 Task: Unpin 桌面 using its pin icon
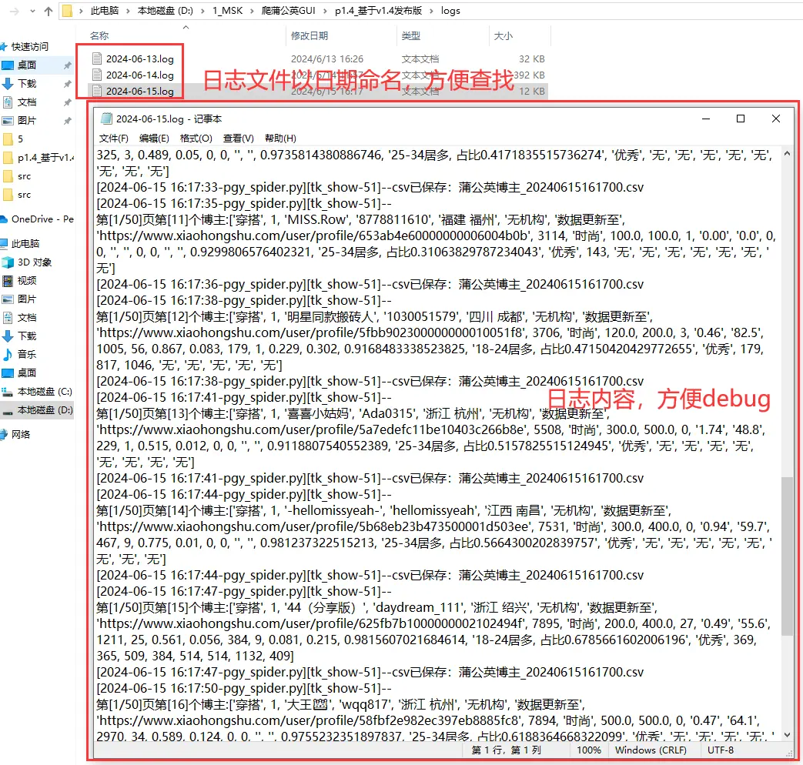point(66,65)
